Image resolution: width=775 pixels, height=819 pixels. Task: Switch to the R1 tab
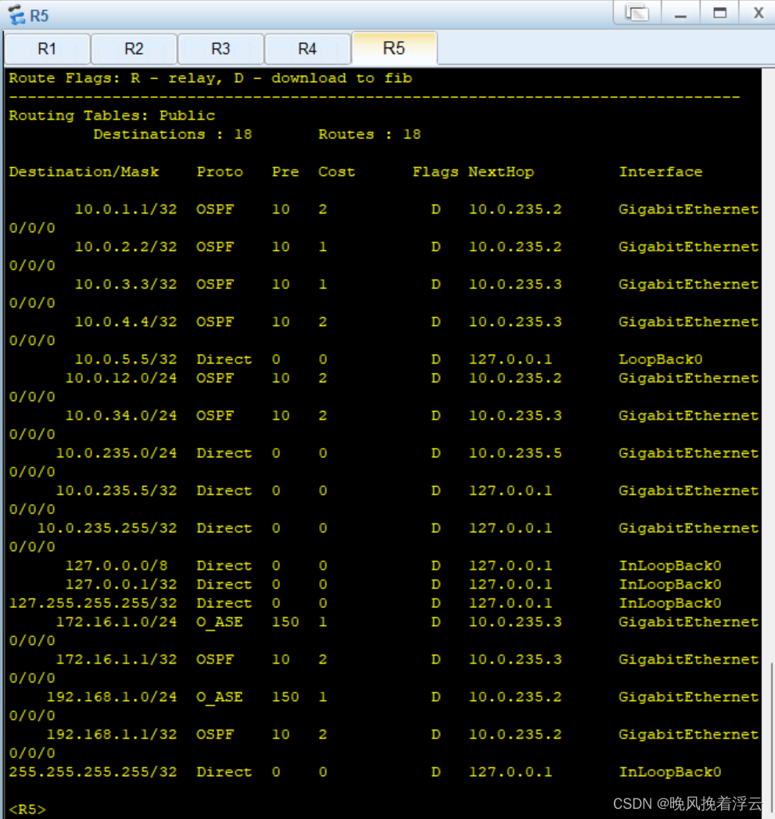(47, 48)
